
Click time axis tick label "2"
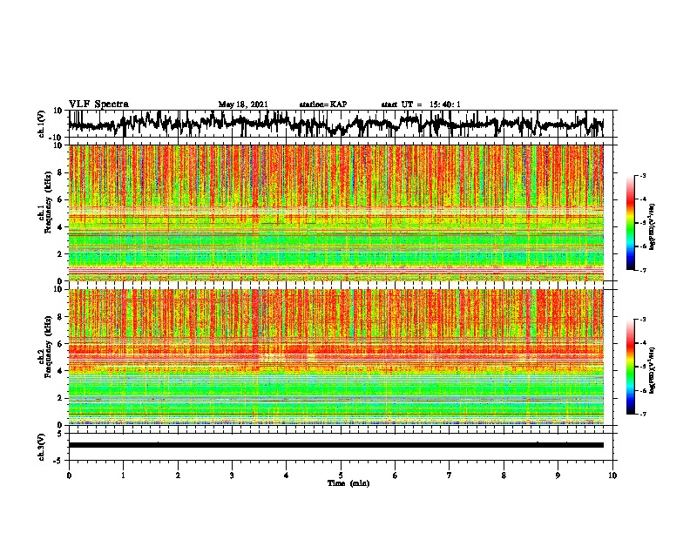click(x=178, y=476)
